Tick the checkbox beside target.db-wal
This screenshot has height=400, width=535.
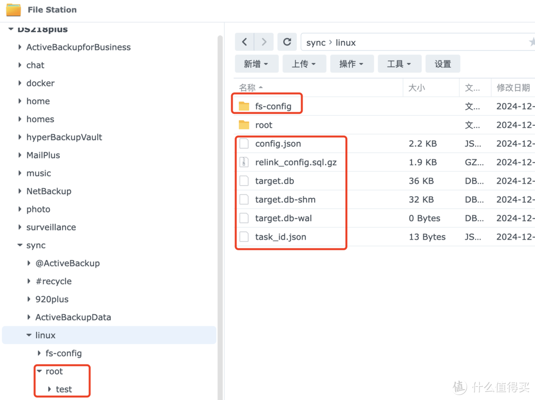(x=244, y=218)
